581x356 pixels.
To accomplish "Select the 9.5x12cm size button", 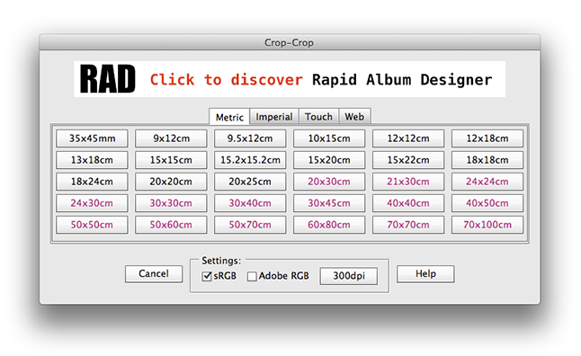I will pyautogui.click(x=250, y=138).
